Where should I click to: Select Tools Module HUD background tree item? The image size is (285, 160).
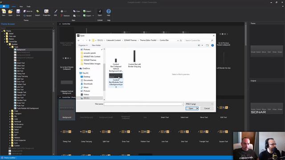pyautogui.click(x=28, y=108)
